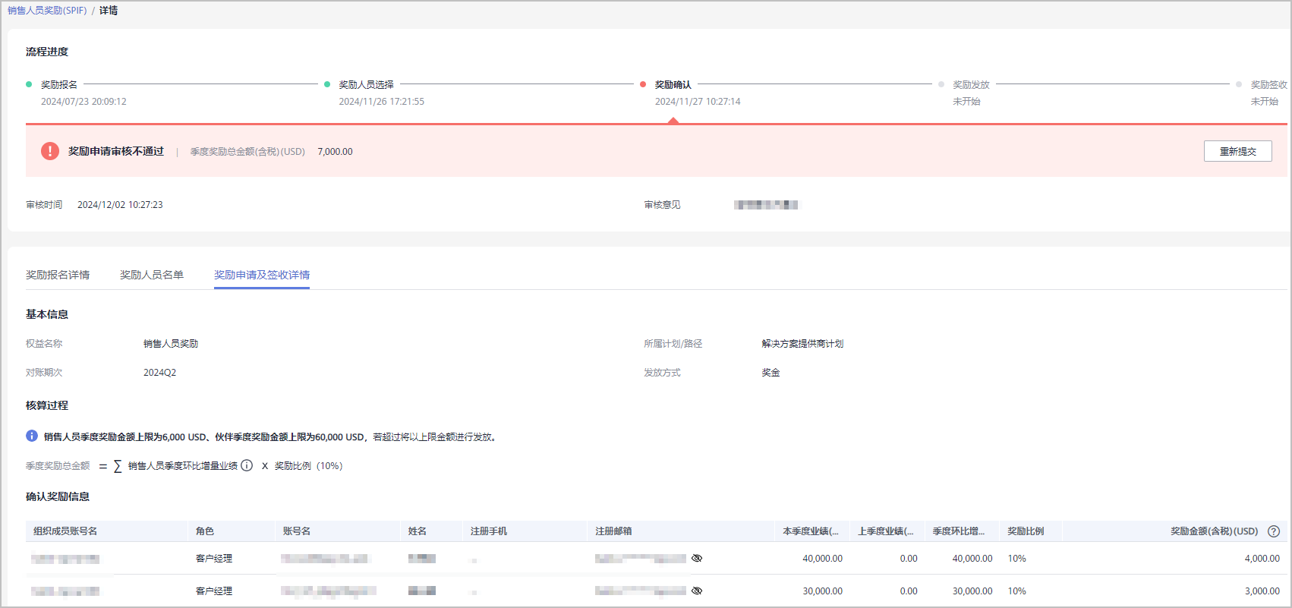Click the green 奖励人员选择 step dot
Image resolution: width=1292 pixels, height=608 pixels.
[x=327, y=85]
